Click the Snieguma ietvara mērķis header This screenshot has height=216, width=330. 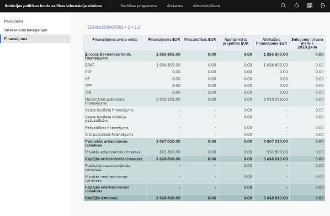[x=307, y=43]
